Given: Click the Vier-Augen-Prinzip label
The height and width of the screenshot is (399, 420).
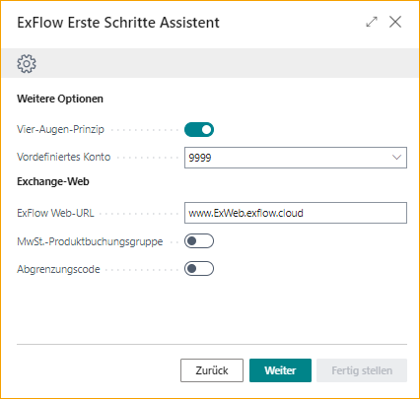Looking at the screenshot, I should 60,130.
